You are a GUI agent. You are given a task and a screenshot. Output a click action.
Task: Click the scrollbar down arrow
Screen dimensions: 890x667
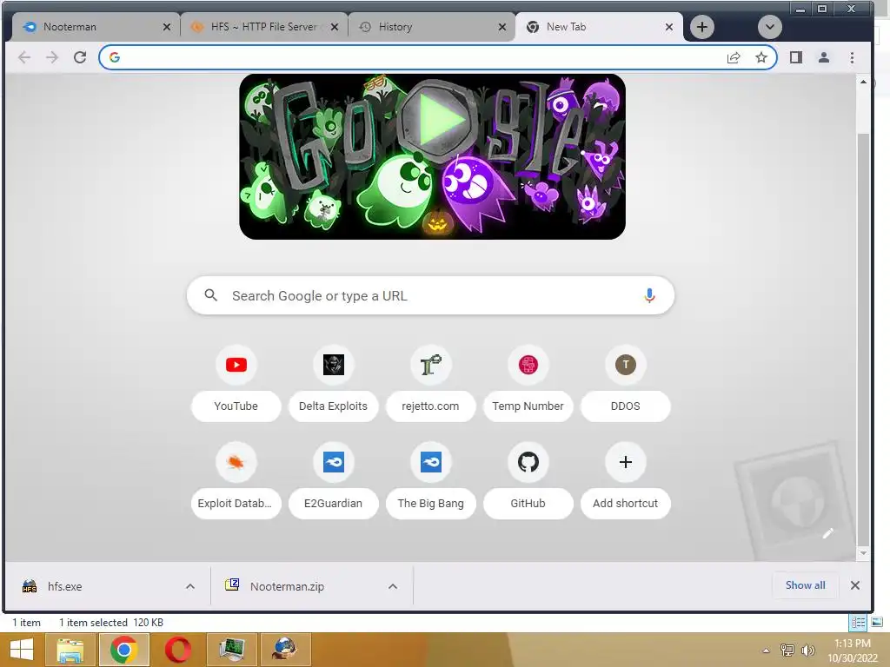pos(863,553)
